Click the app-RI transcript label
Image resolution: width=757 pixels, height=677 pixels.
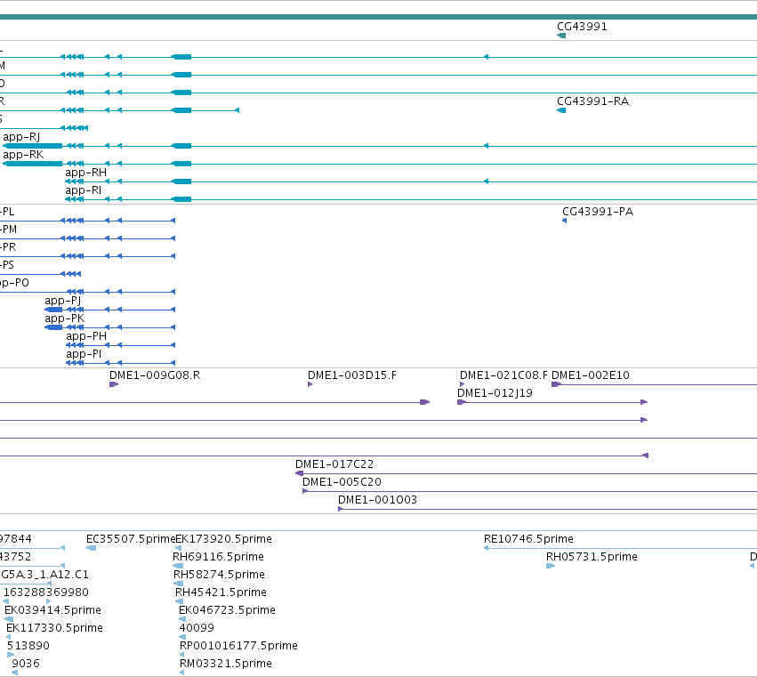[83, 190]
